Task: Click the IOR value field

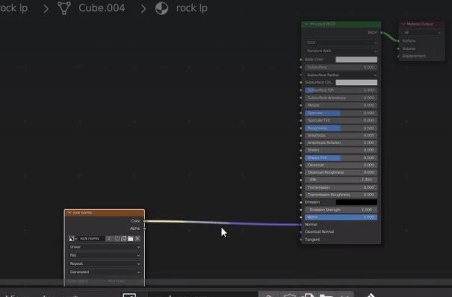Action: [341, 180]
